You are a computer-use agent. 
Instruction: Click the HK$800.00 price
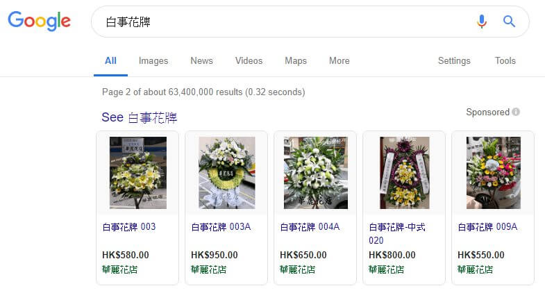click(x=392, y=255)
